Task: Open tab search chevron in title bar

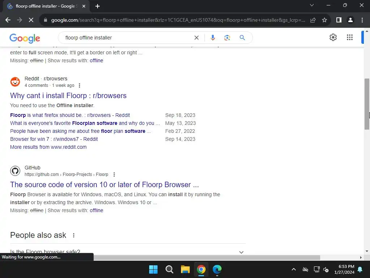Action: (312, 5)
